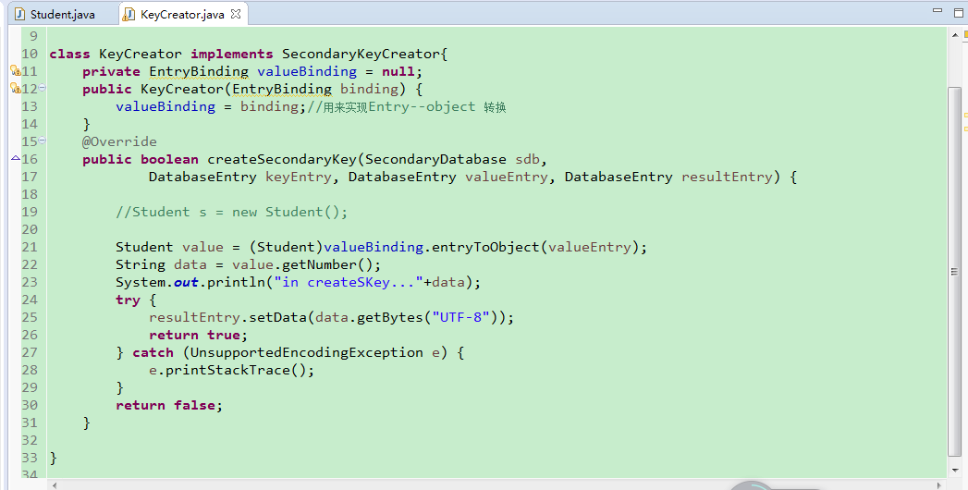Collapse the method fold at line 15
968x490 pixels.
42,141
